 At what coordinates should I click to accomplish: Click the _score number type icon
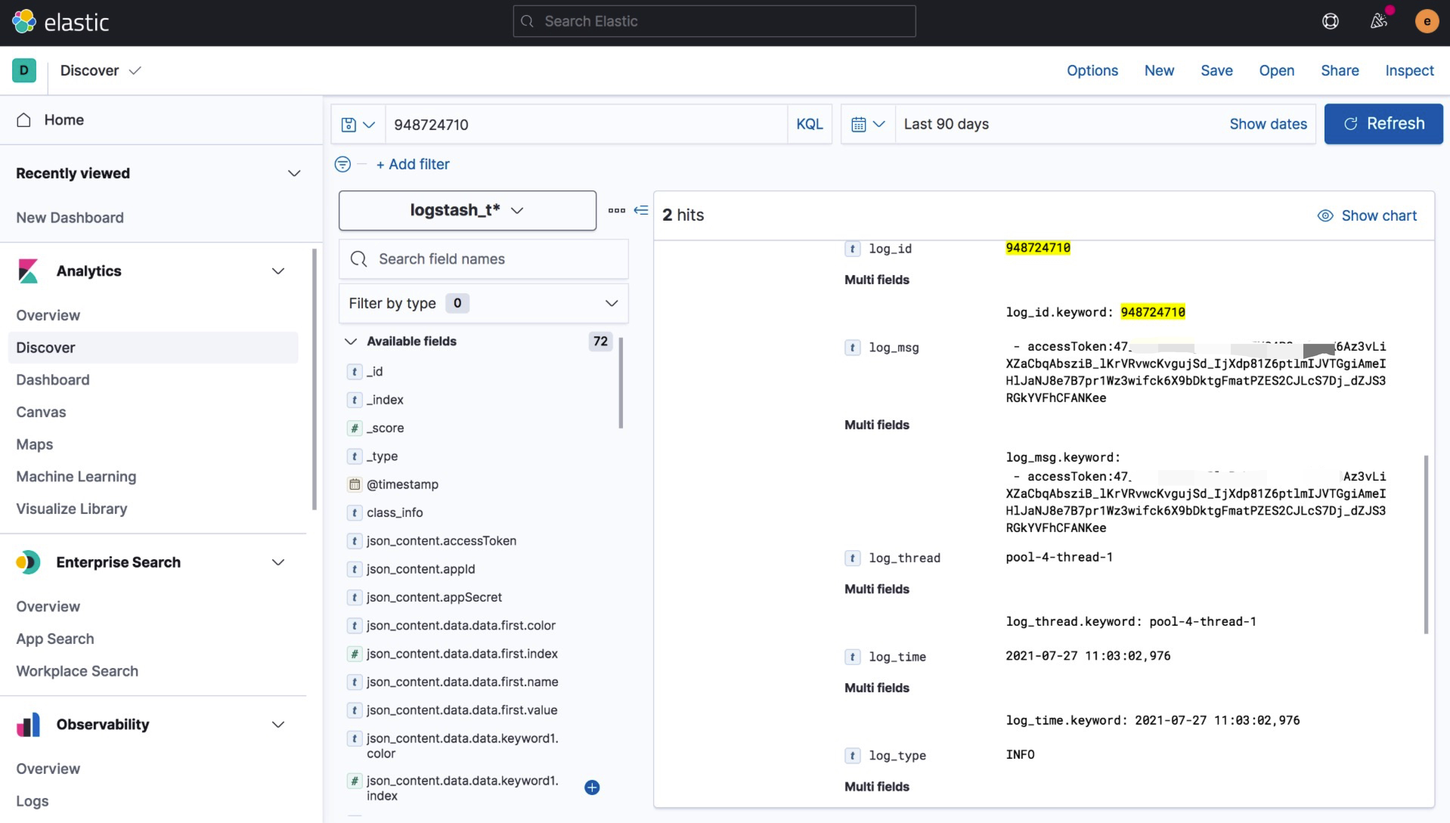click(355, 428)
